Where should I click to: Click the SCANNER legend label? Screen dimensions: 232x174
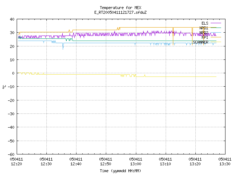pyautogui.click(x=200, y=42)
